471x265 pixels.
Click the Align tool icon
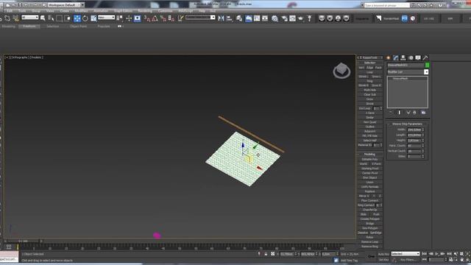tap(230, 18)
